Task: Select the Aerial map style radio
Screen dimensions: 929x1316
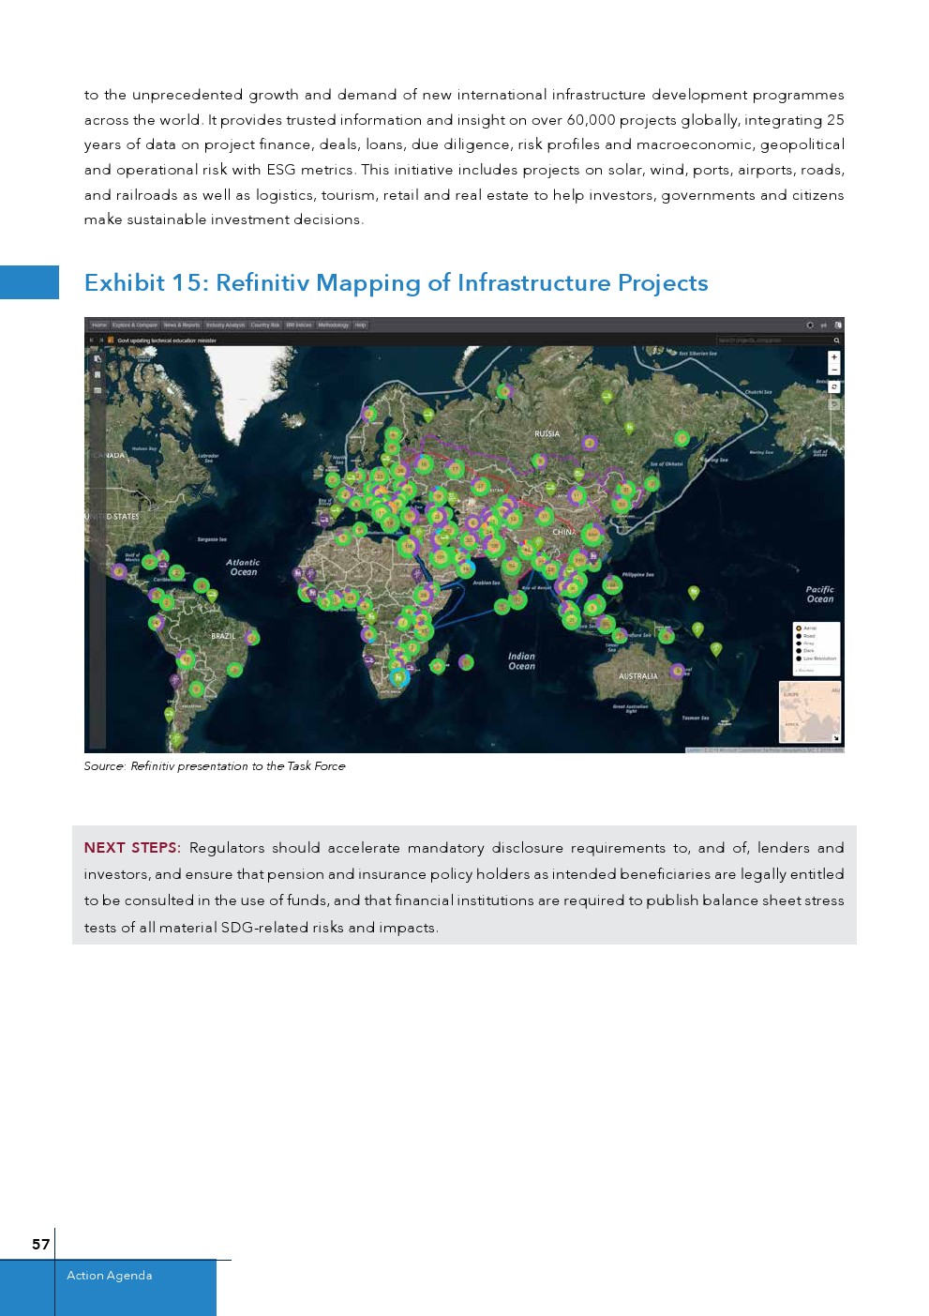Action: (799, 628)
